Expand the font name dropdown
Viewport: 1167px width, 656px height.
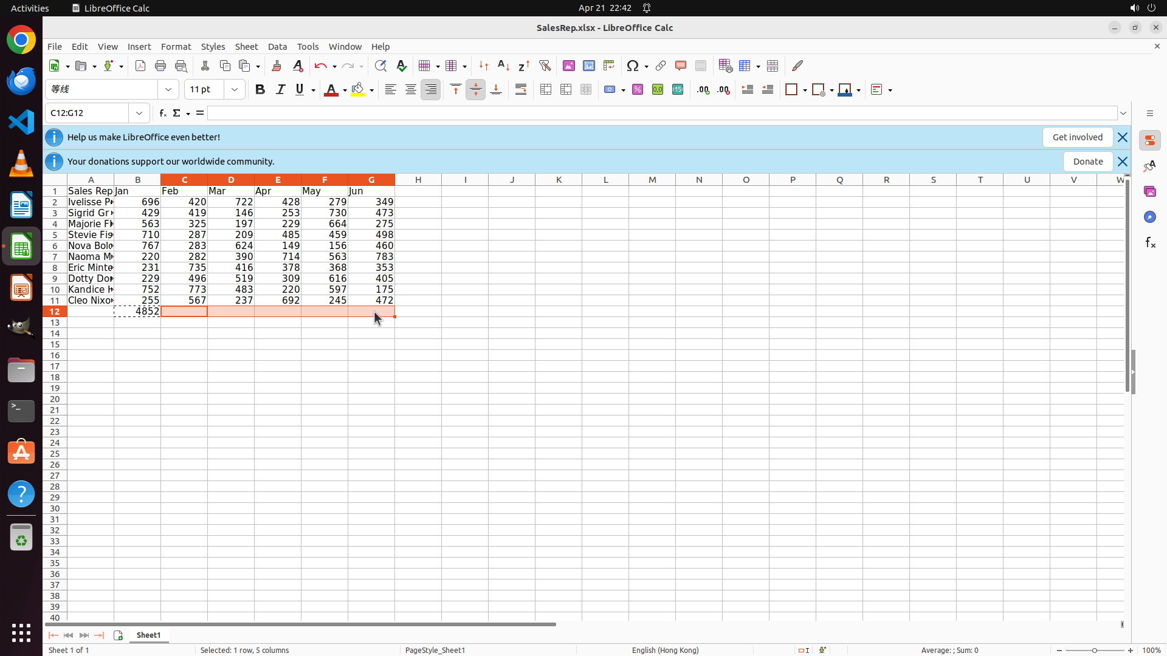coord(168,90)
